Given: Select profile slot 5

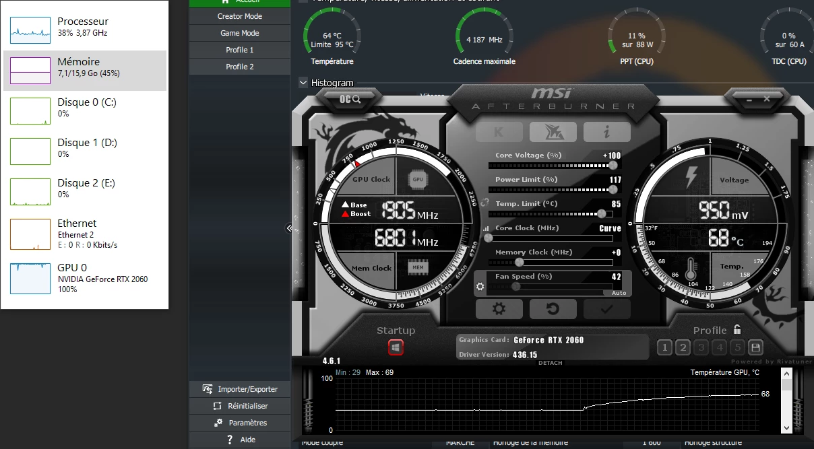Looking at the screenshot, I should tap(737, 347).
